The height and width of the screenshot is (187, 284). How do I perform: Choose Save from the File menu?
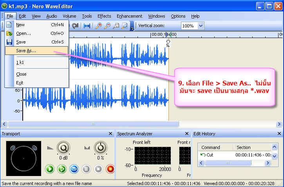(37, 42)
